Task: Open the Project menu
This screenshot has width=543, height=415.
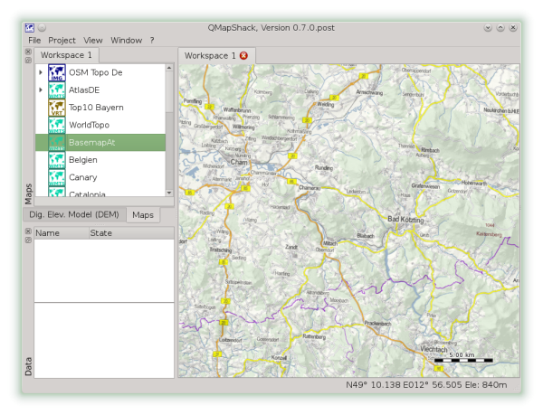Action: coord(62,40)
